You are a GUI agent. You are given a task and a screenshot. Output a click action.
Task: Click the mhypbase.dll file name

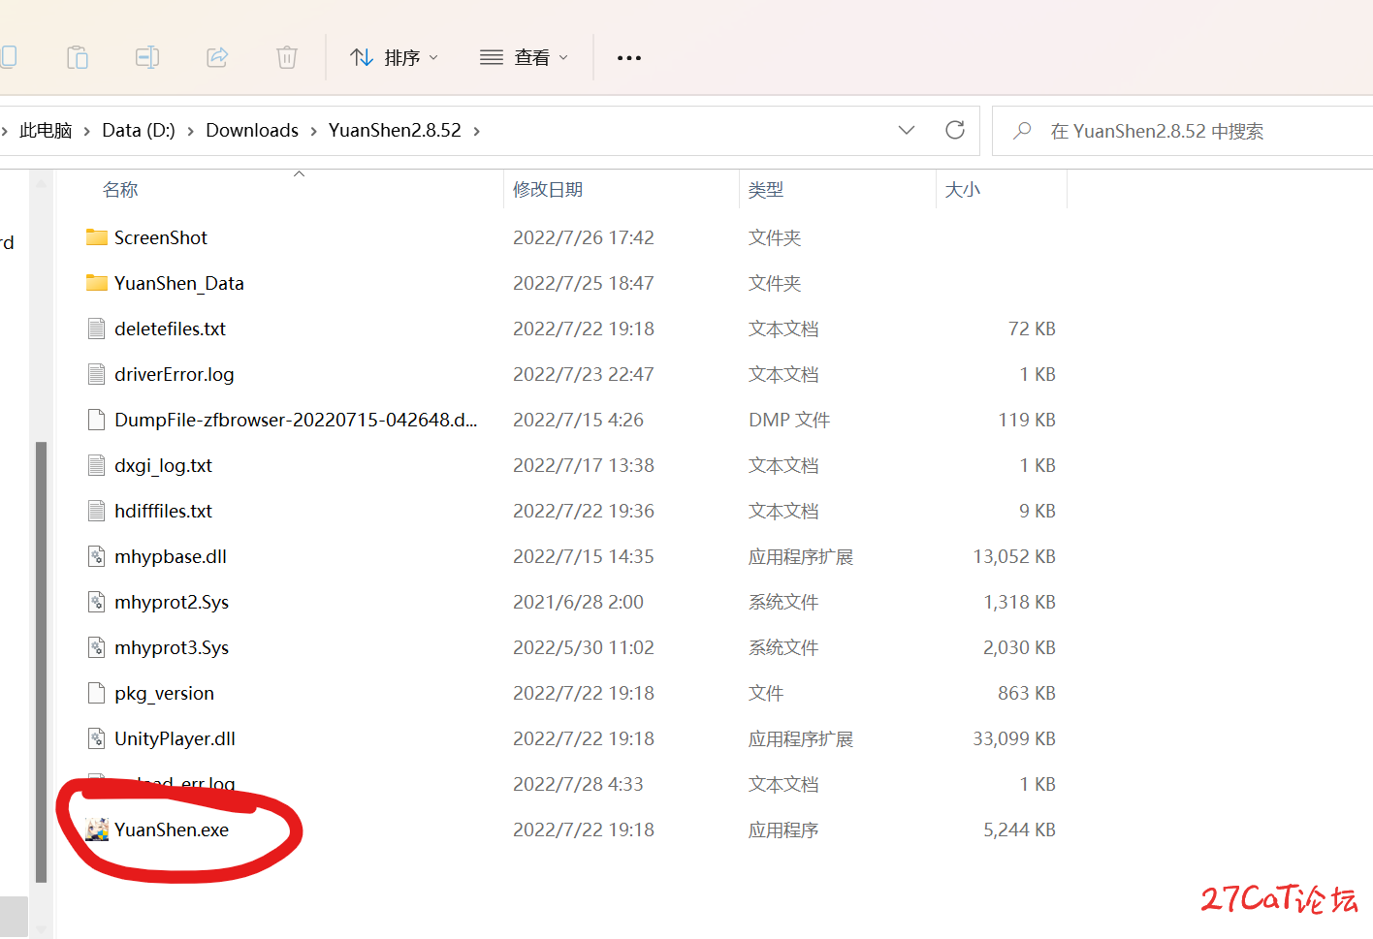[x=171, y=556]
